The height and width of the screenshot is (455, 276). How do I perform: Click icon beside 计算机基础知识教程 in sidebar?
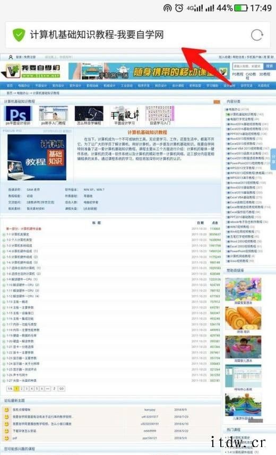228,114
